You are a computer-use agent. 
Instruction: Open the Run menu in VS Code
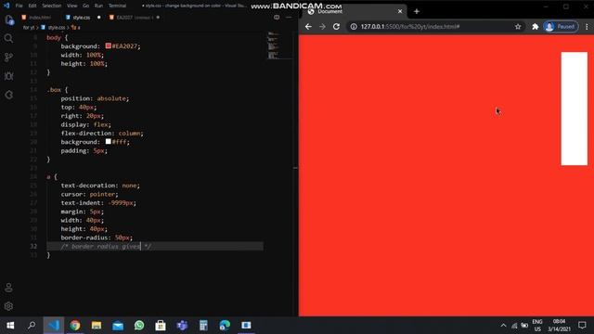tap(99, 6)
